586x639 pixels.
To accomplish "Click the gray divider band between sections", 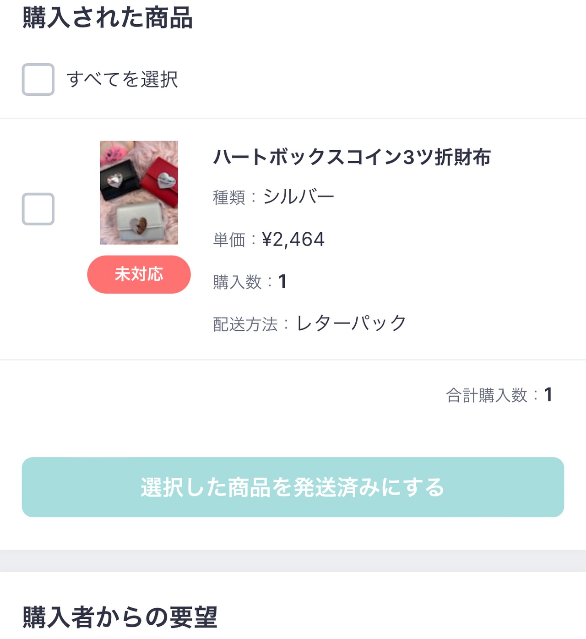I will point(293,561).
